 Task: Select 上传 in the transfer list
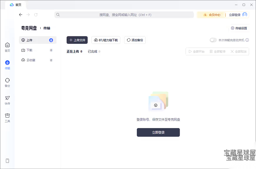coord(38,40)
